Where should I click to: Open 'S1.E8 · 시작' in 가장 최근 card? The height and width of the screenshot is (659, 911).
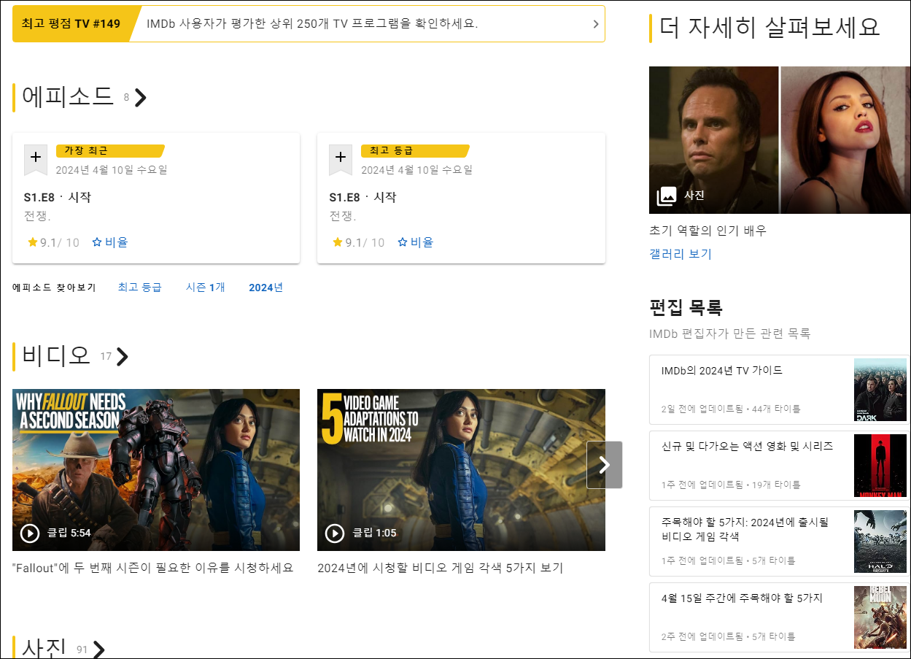58,197
